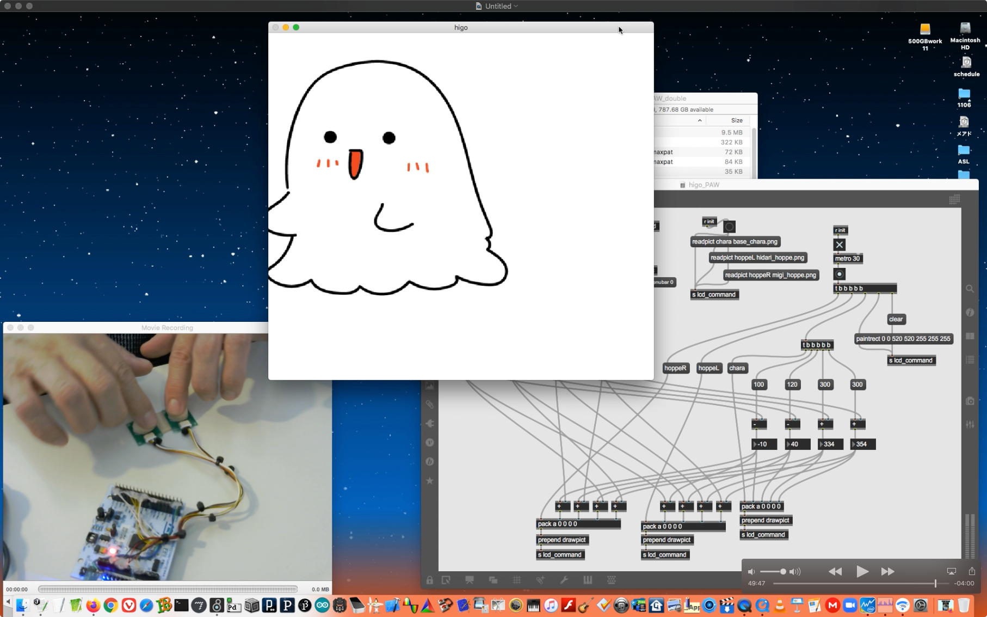The height and width of the screenshot is (617, 987).
Task: Click the video player volume slider
Action: tap(773, 571)
